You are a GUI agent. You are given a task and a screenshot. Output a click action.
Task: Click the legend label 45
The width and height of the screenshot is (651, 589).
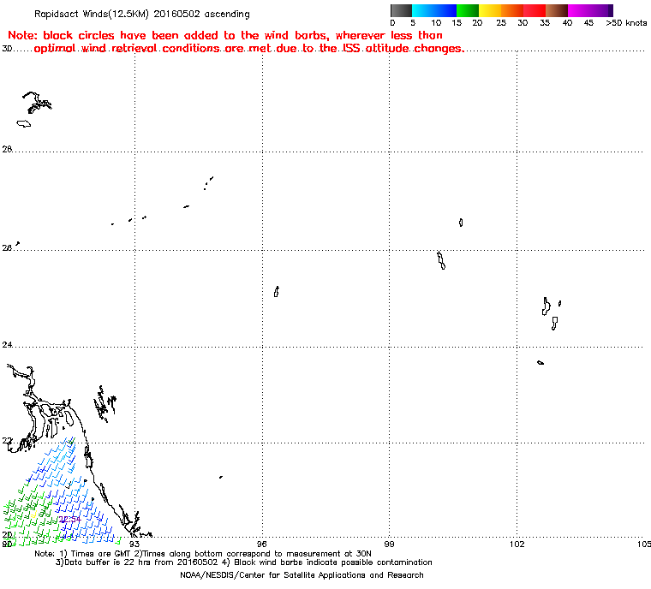588,23
